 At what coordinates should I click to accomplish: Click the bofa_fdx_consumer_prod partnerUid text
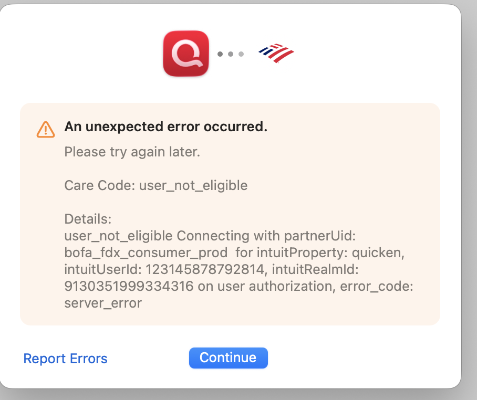pyautogui.click(x=146, y=252)
